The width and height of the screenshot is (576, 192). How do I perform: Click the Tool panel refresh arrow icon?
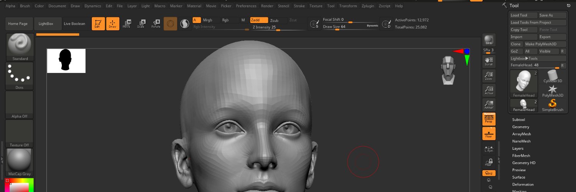pos(569,6)
